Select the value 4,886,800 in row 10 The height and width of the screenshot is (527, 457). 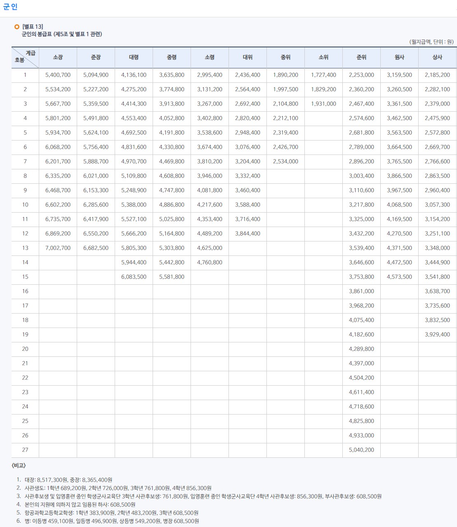[172, 205]
